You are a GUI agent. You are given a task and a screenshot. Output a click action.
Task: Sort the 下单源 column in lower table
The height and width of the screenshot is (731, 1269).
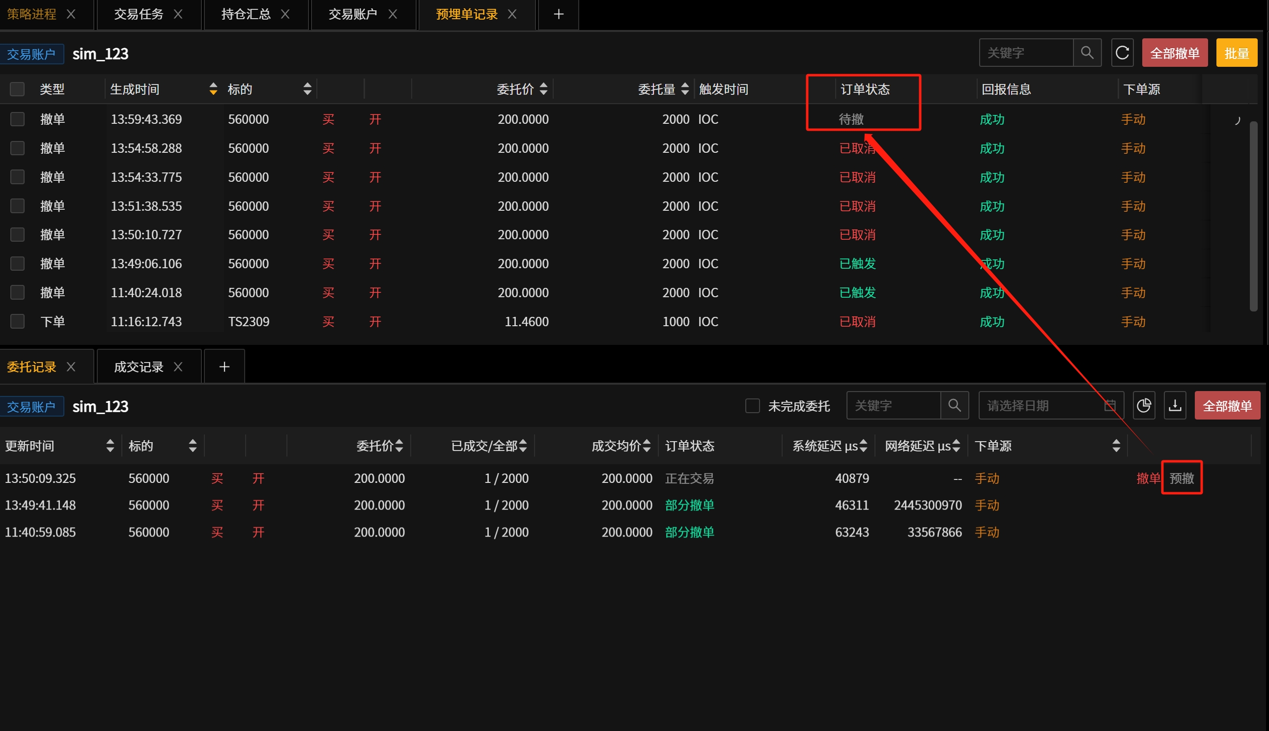1116,445
